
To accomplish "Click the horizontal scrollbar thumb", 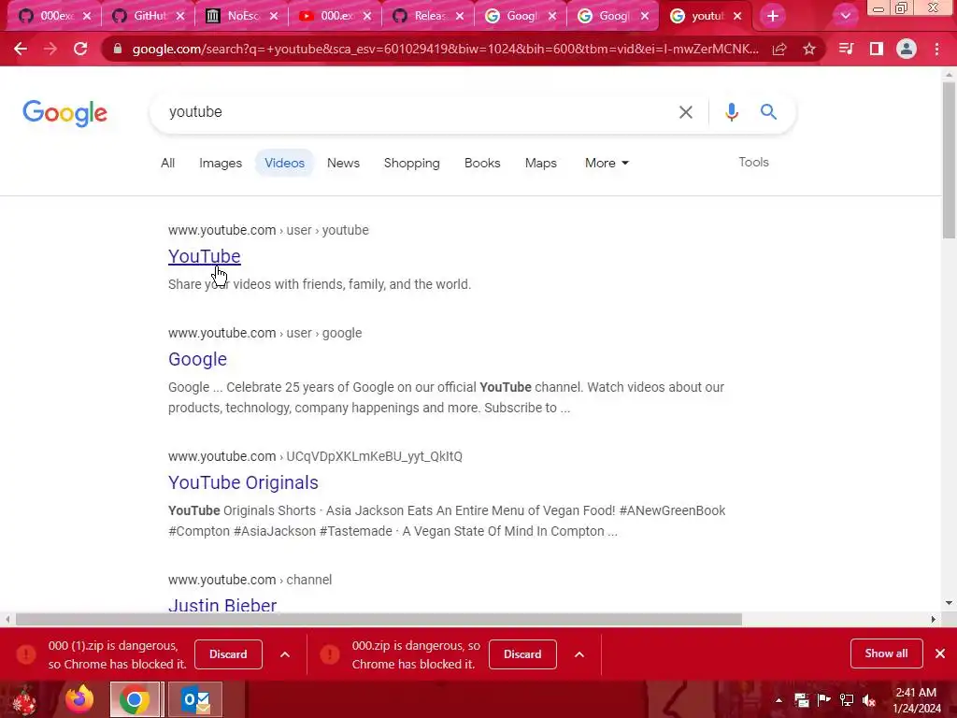I will click(x=379, y=619).
